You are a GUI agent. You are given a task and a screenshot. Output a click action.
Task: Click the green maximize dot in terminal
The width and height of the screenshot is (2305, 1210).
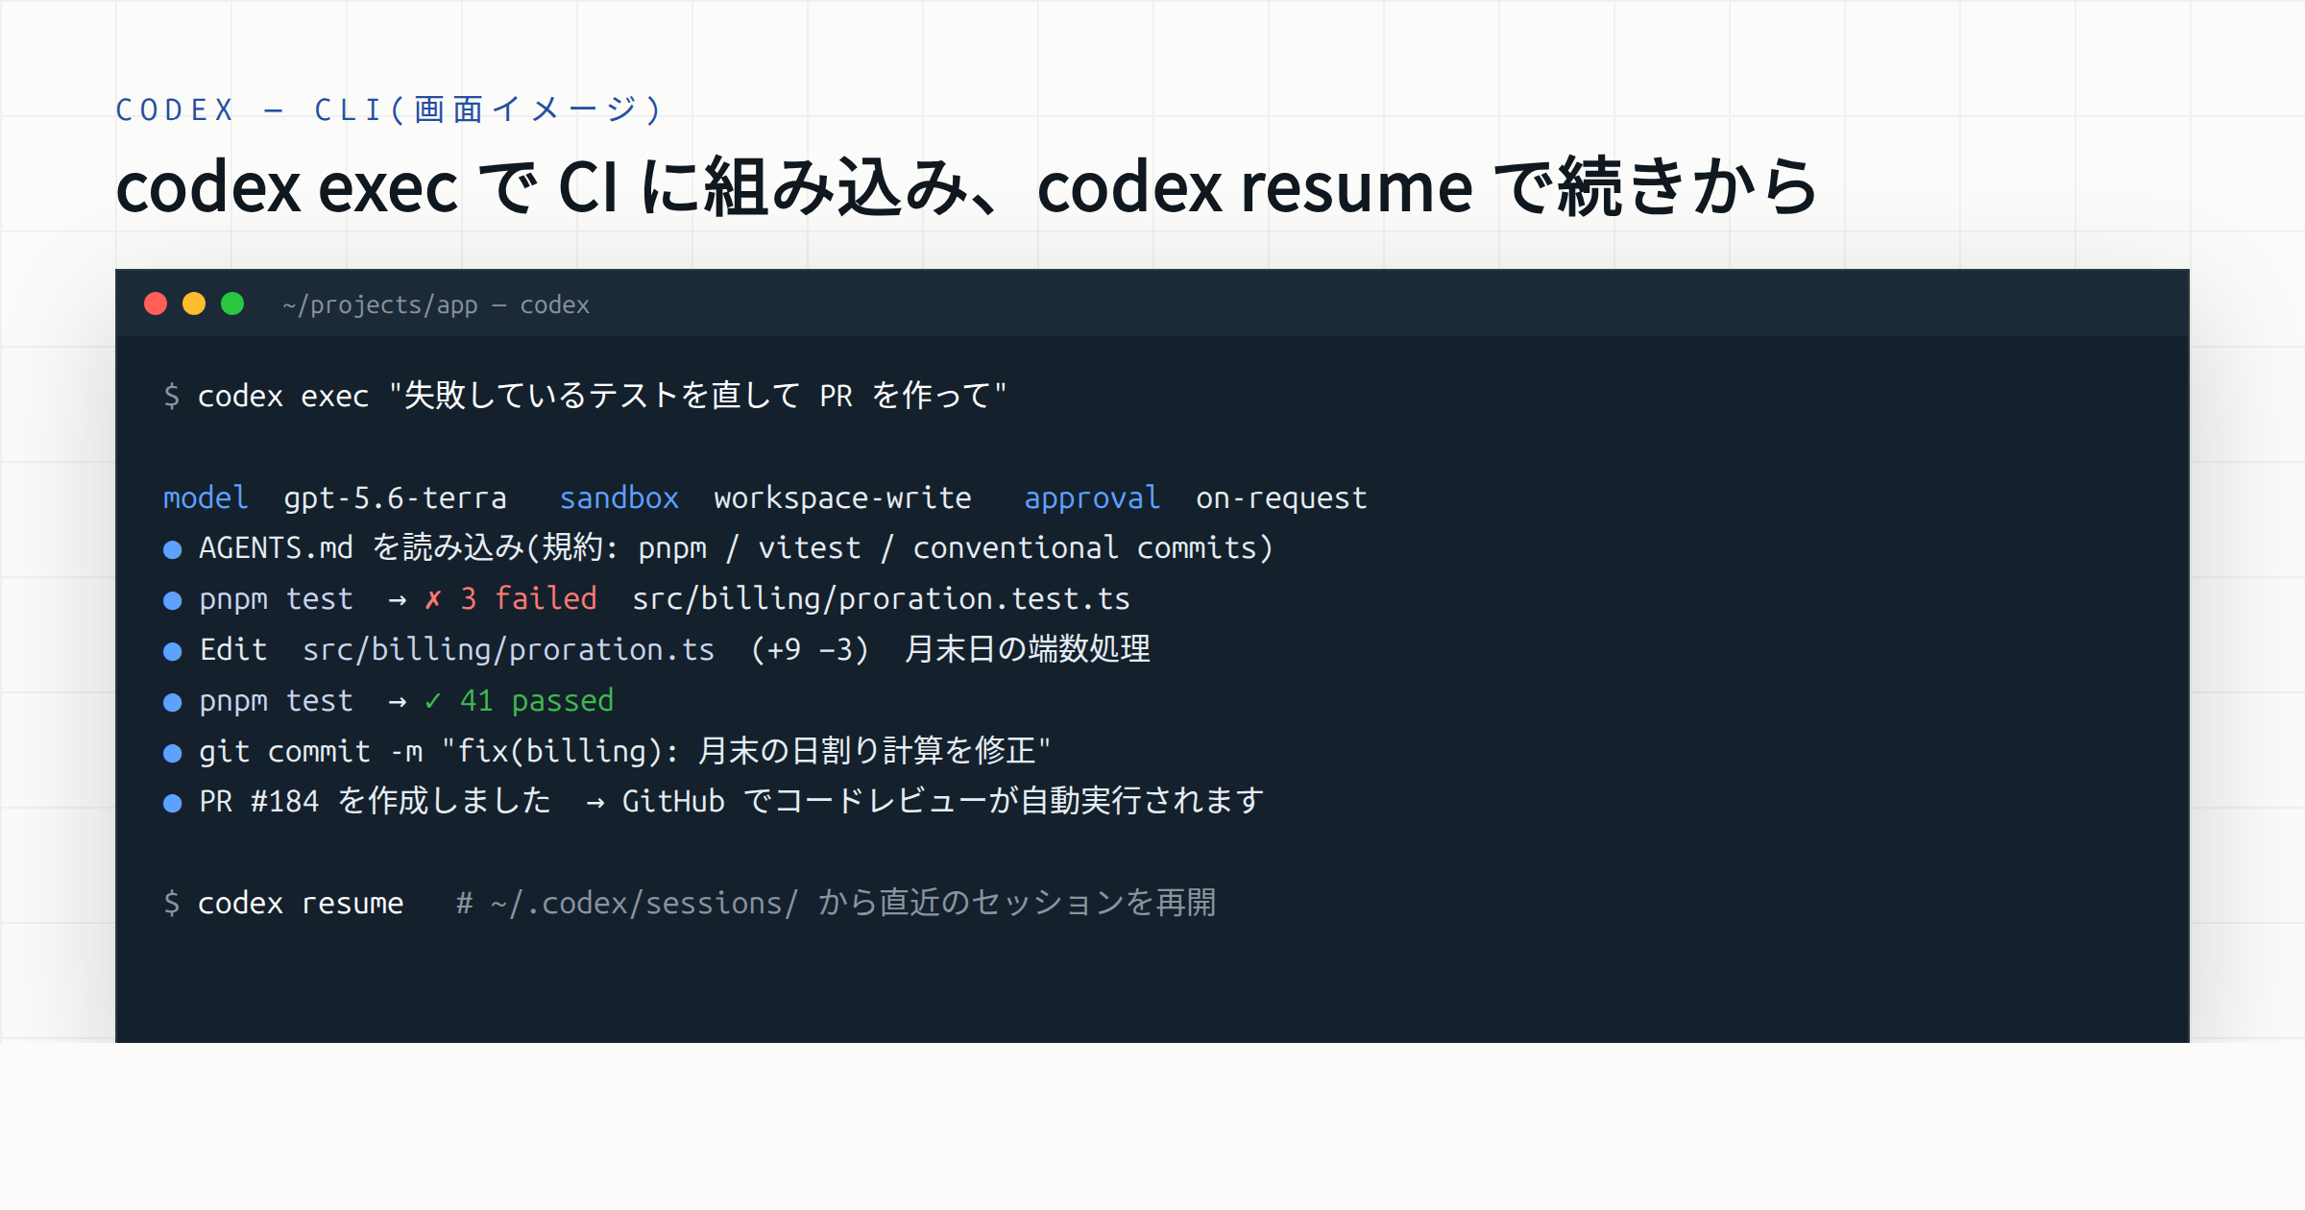tap(232, 303)
